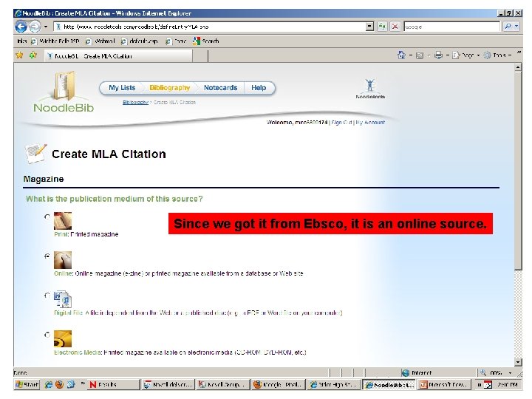Expand the address bar history dropdown
Screen dimensions: 532x399
point(370,27)
